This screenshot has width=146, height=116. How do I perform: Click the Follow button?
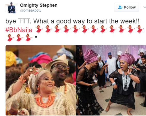[126, 7]
